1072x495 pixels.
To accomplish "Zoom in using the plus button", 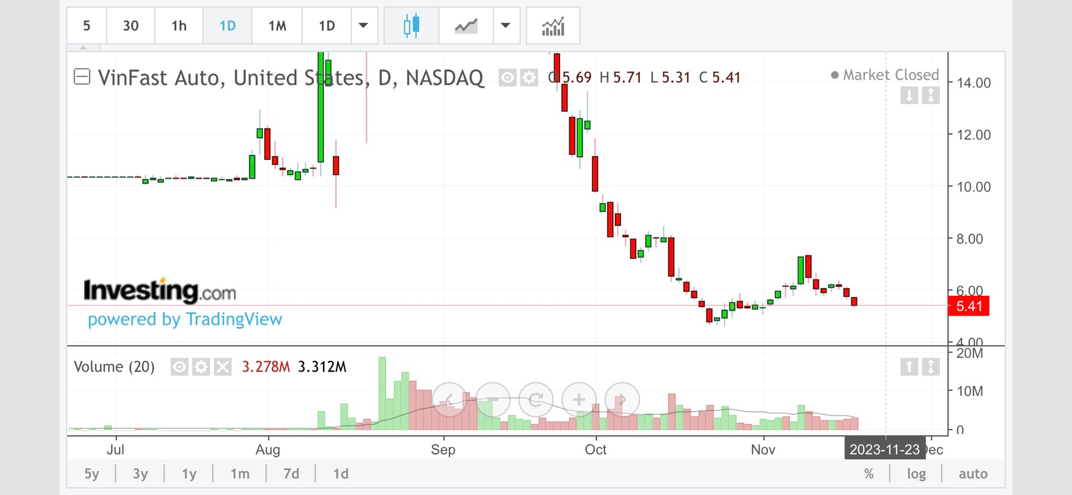I will (x=579, y=399).
